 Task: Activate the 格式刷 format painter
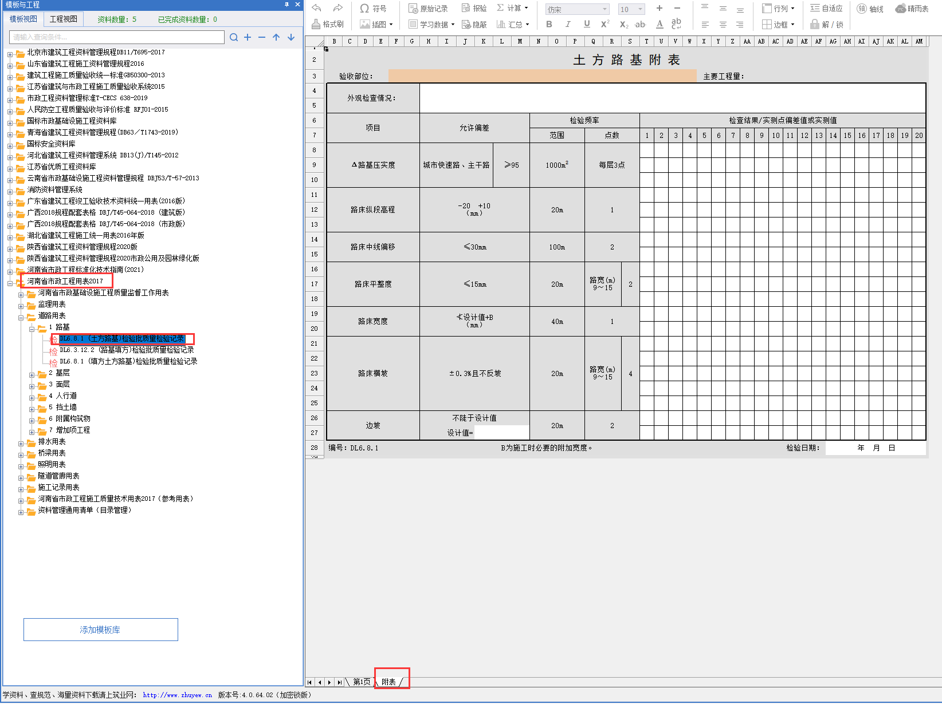point(328,24)
